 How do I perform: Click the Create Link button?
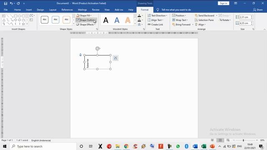(155, 25)
